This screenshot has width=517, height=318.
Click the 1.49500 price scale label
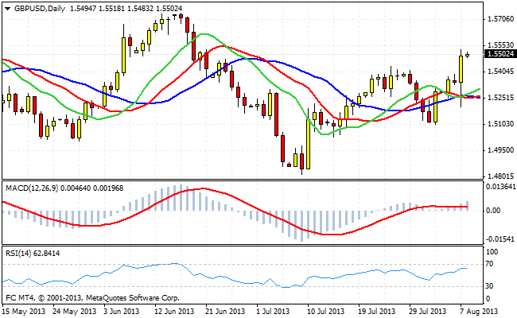(500, 150)
